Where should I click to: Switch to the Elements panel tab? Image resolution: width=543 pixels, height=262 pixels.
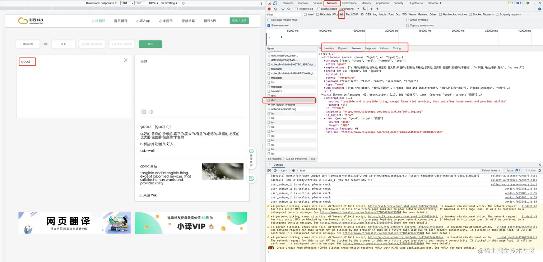tap(288, 3)
